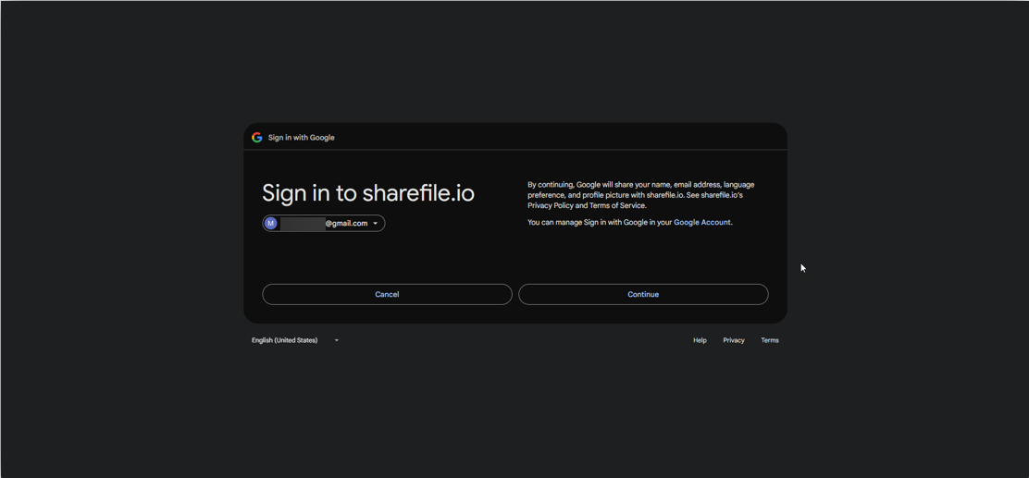1029x478 pixels.
Task: Click the "Sign in to sharefile.io" heading
Action: coord(368,193)
